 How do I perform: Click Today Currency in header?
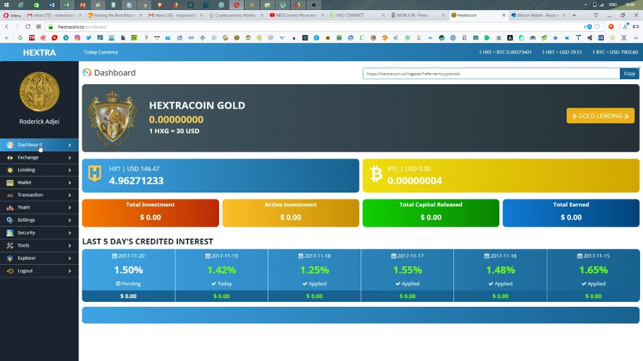[101, 52]
